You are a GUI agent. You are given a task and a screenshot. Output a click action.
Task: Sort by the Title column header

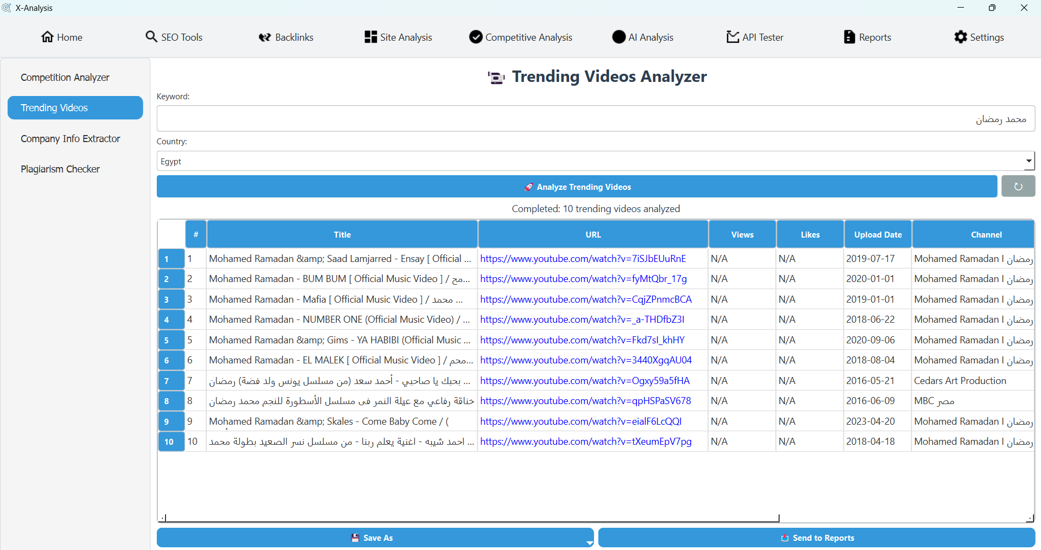[342, 234]
